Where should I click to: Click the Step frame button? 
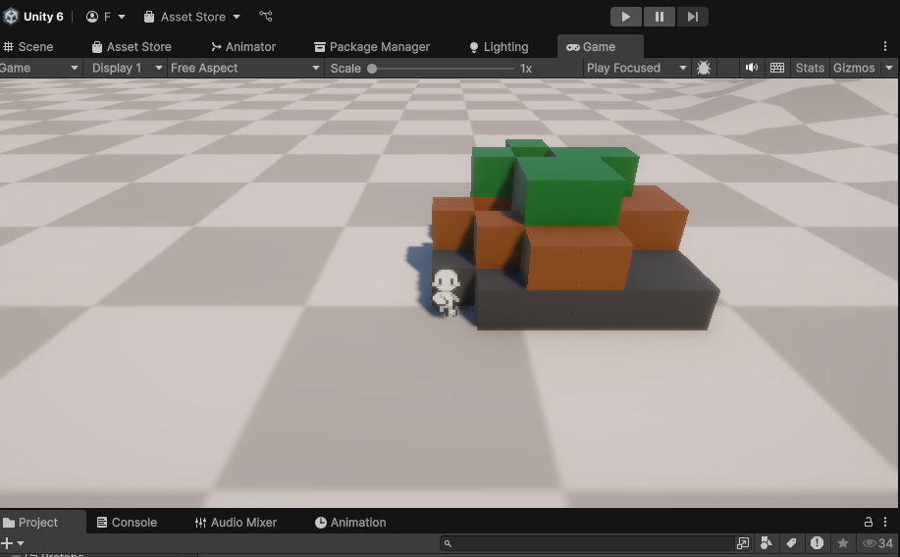692,17
